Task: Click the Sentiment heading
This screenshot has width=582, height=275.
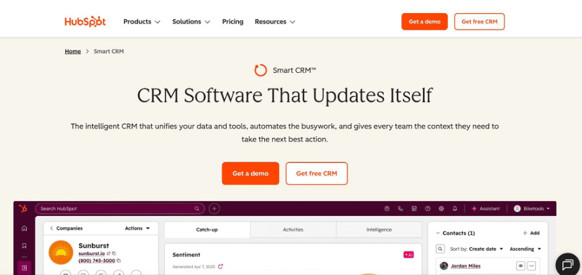Action: tap(187, 255)
